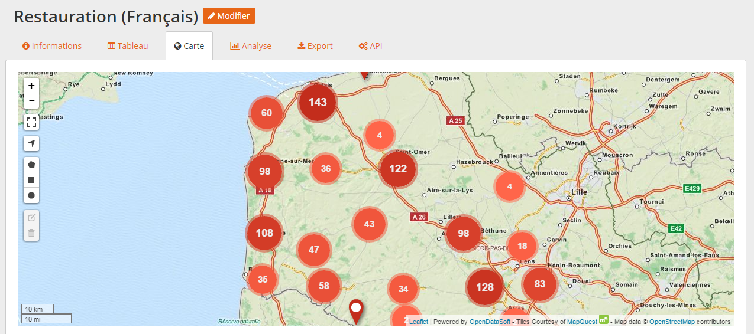
Task: Open the OpenDataSoft link
Action: 490,322
